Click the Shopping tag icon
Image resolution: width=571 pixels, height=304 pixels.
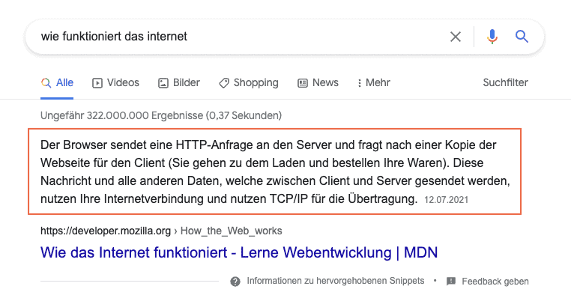[224, 83]
